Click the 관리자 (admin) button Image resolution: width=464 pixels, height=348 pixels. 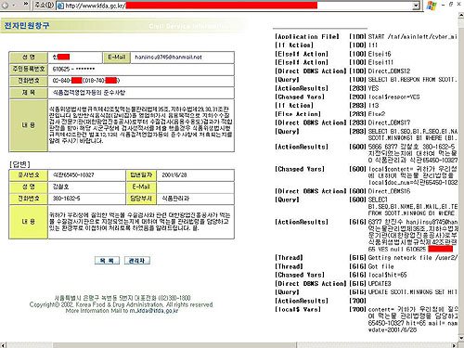point(137,261)
